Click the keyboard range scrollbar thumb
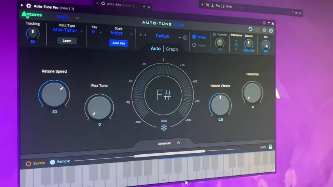The height and width of the screenshot is (187, 333). coord(170,153)
